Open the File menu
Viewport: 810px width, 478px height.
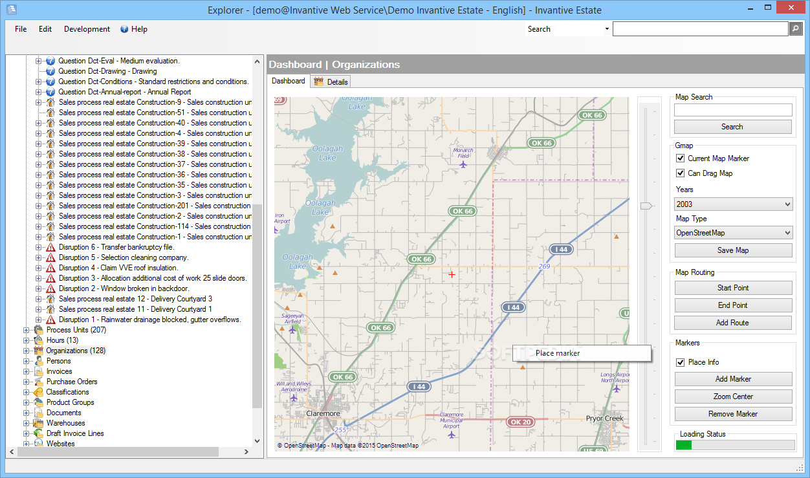point(21,29)
